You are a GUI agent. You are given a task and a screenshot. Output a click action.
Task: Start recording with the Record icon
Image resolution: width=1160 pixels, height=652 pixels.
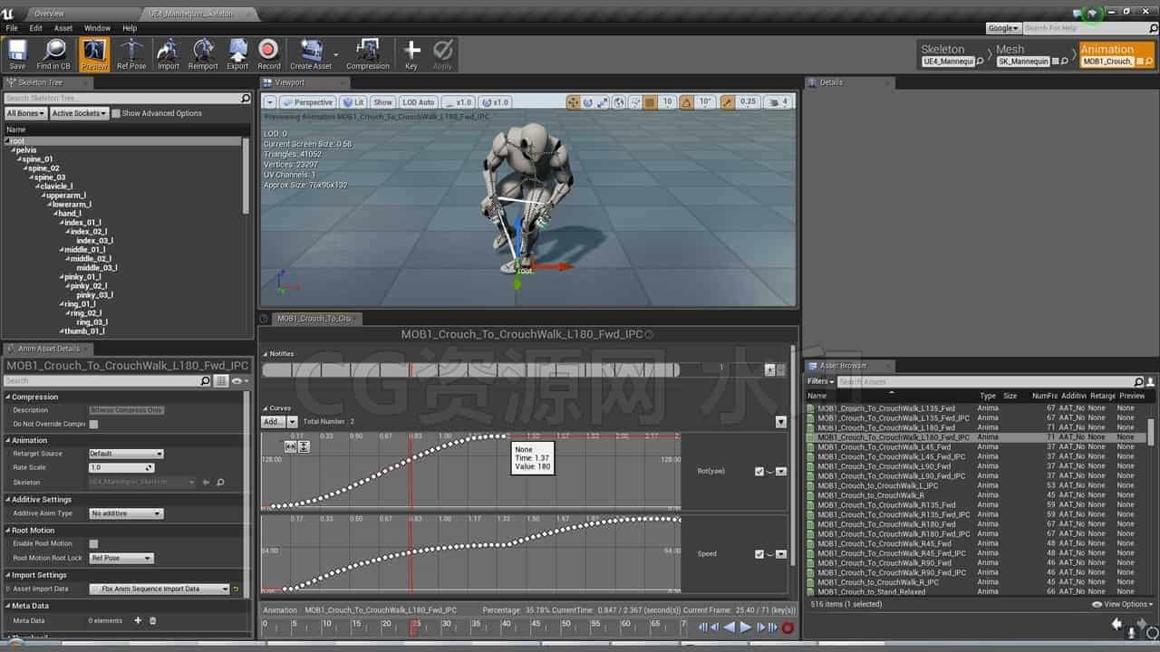click(268, 54)
